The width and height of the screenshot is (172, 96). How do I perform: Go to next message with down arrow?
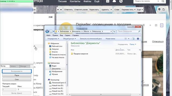click(61, 10)
